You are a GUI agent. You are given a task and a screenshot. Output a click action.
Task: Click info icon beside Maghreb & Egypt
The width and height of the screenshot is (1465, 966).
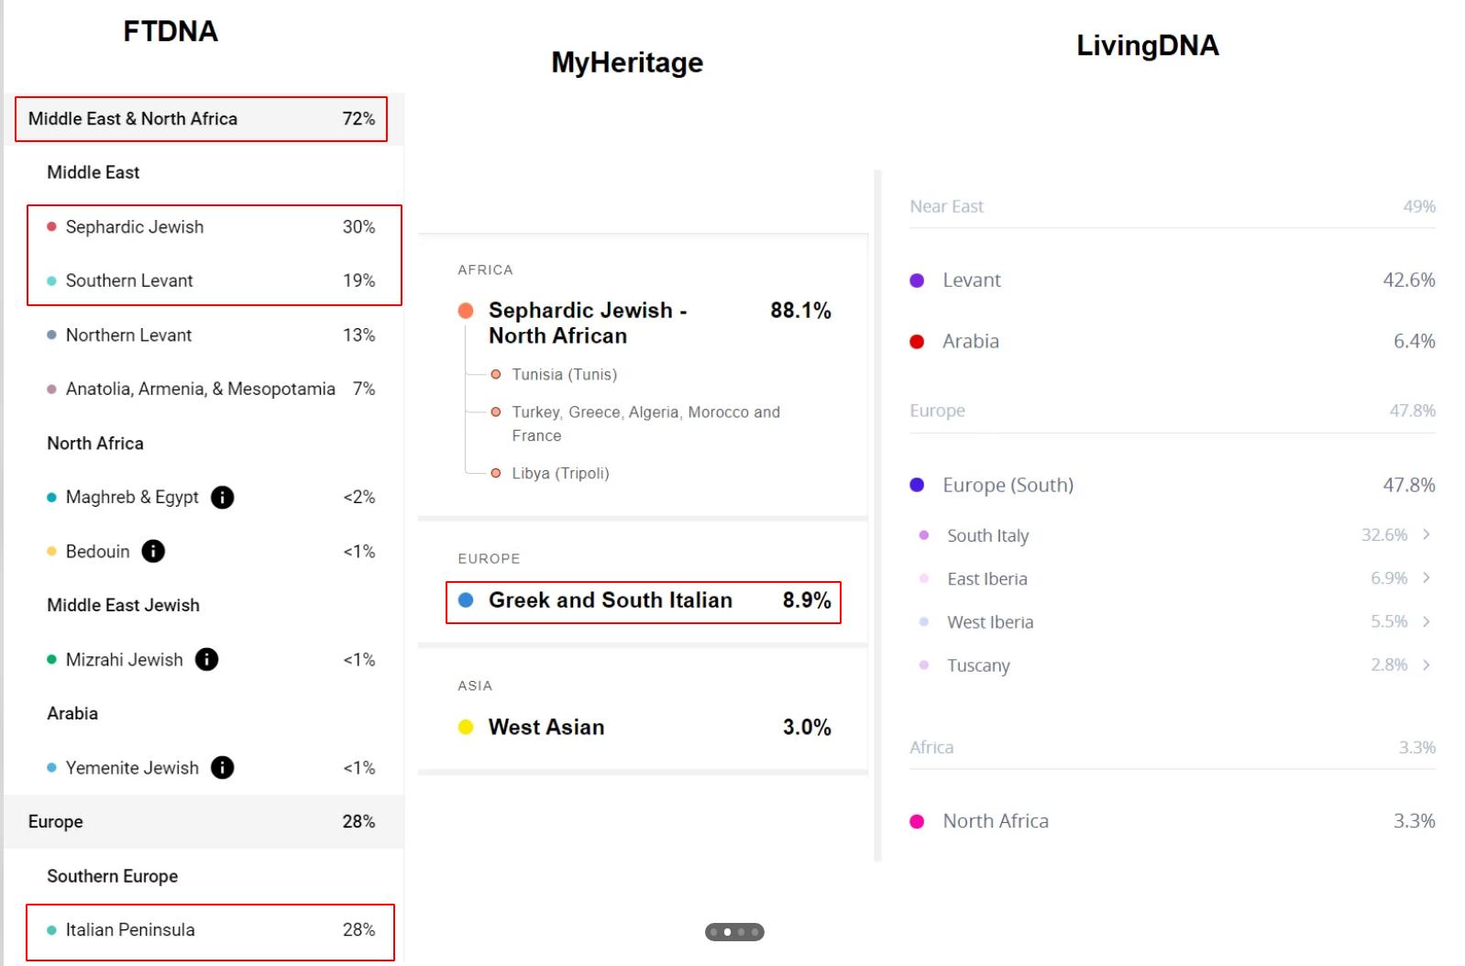click(x=223, y=497)
